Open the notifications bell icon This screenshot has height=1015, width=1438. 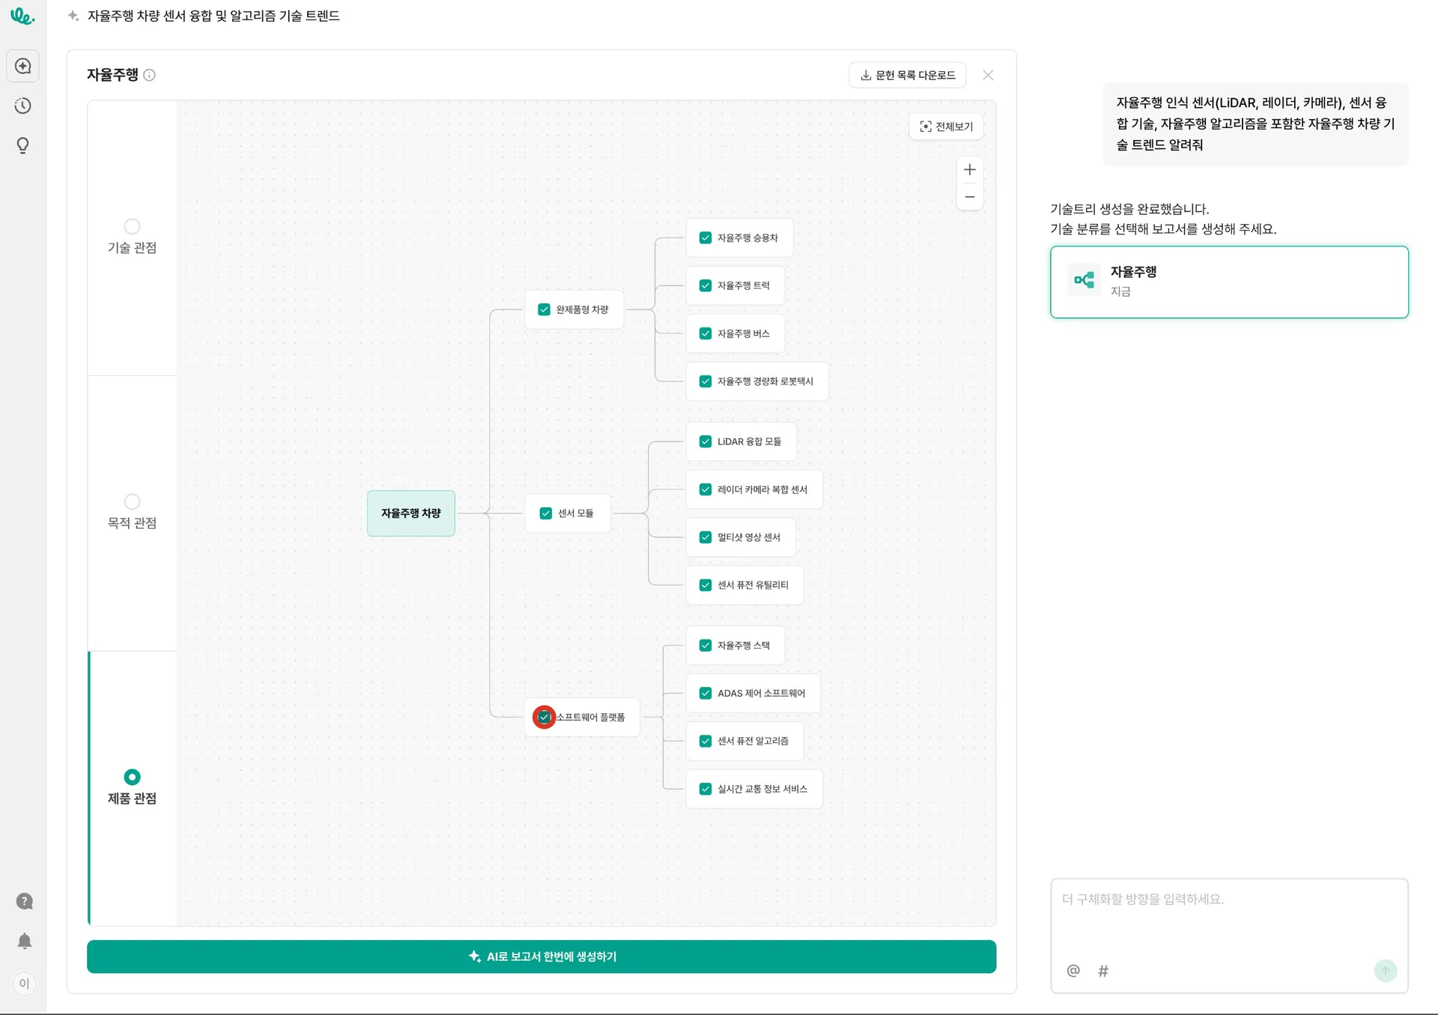[24, 941]
